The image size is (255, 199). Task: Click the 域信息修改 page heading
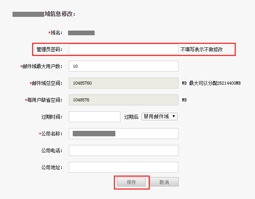[x=60, y=14]
